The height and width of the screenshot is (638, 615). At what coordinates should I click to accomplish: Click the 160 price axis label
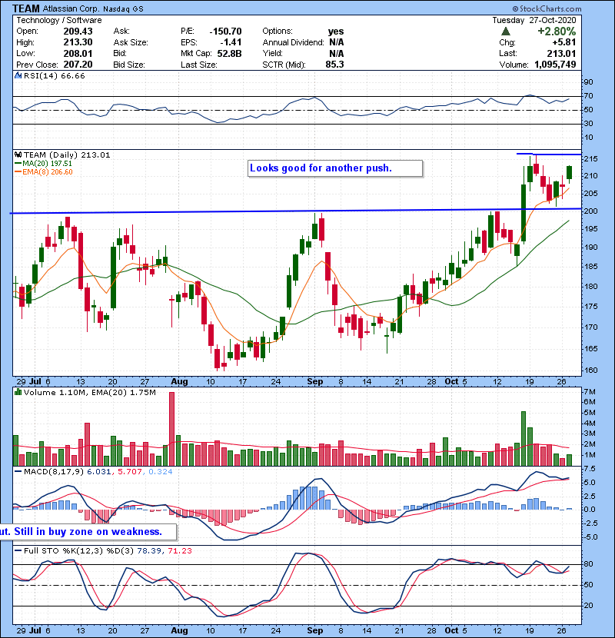point(590,371)
